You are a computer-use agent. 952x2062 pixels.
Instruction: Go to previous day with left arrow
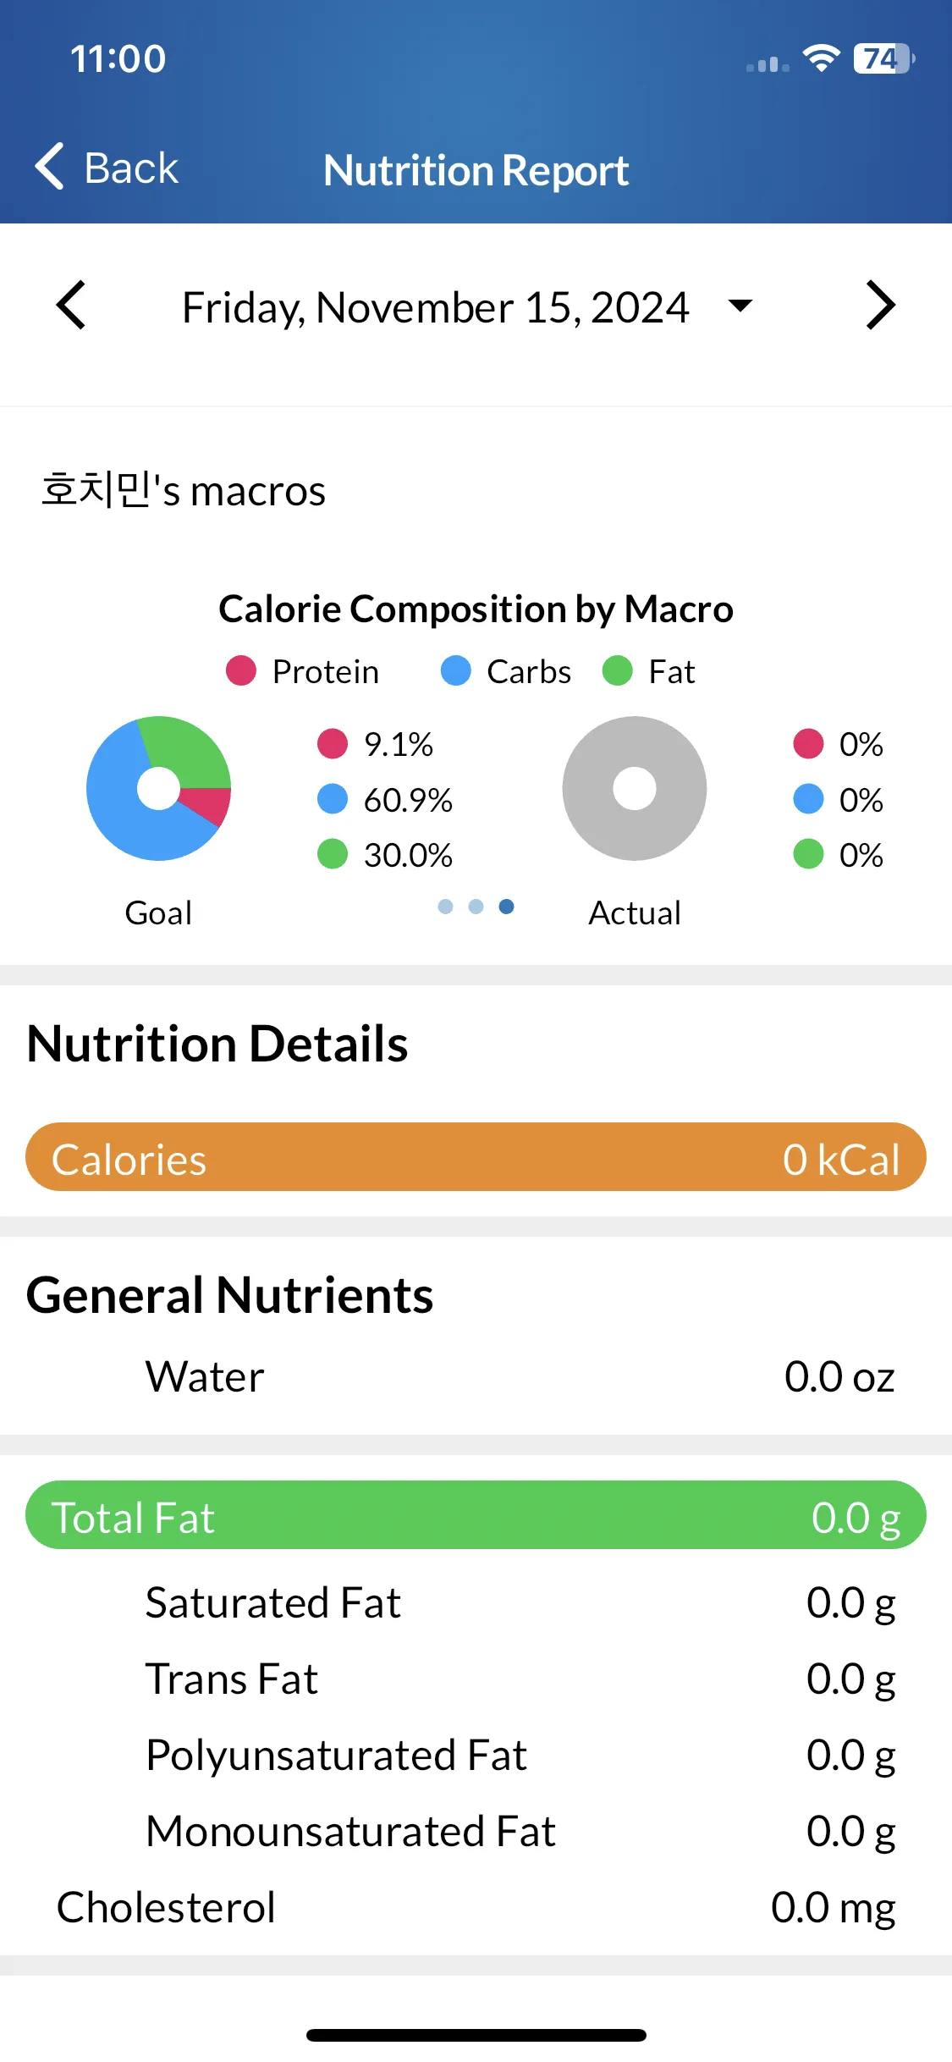click(71, 306)
